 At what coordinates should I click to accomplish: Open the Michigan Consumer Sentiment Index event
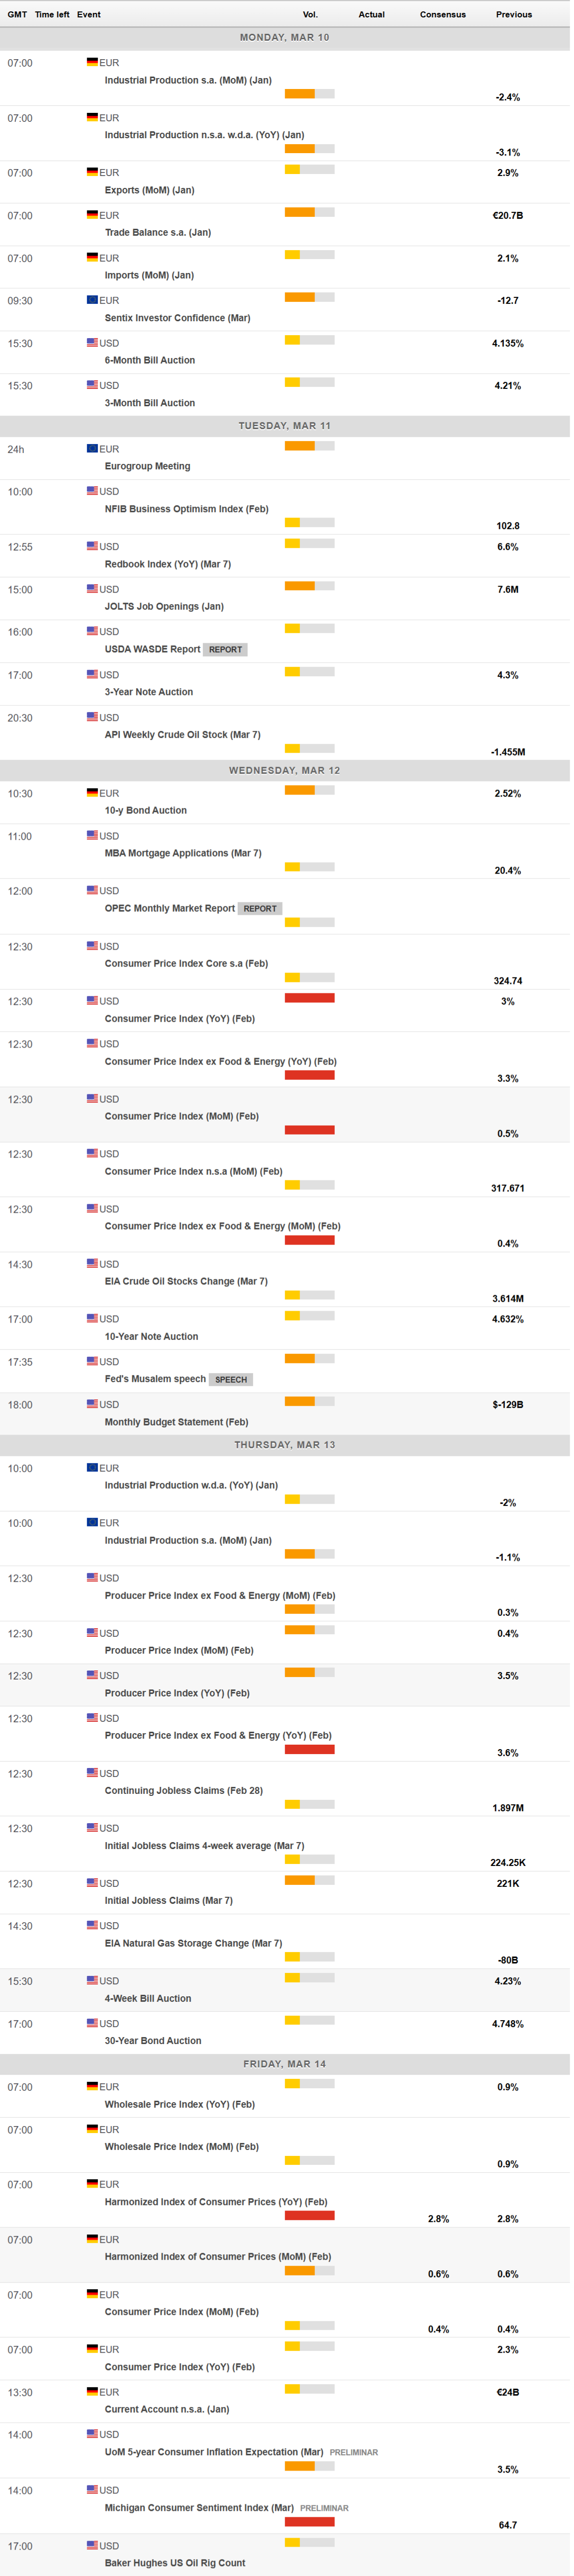point(199,2507)
